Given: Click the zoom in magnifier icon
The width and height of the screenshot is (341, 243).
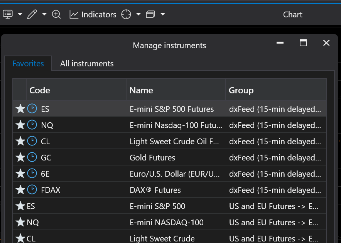Looking at the screenshot, I should 56,14.
